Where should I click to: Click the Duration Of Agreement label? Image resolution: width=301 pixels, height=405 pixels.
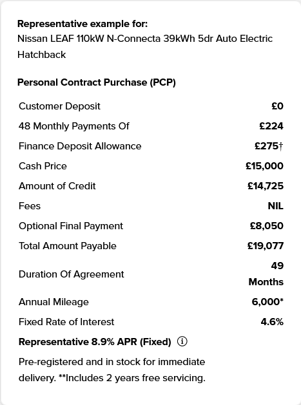(x=72, y=274)
